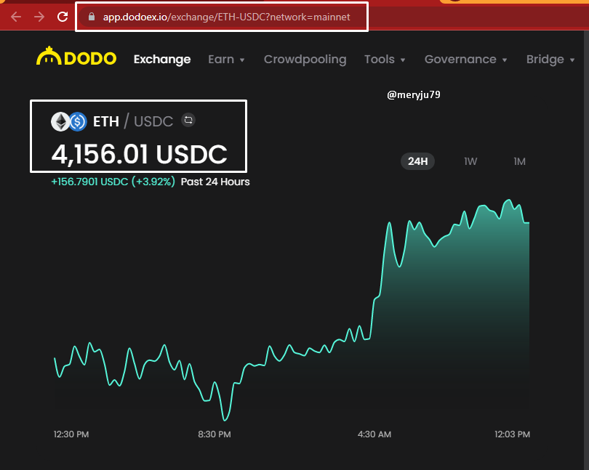Image resolution: width=589 pixels, height=470 pixels.
Task: Click the +156.7901 USDC (+3.92%) change text
Action: click(113, 182)
